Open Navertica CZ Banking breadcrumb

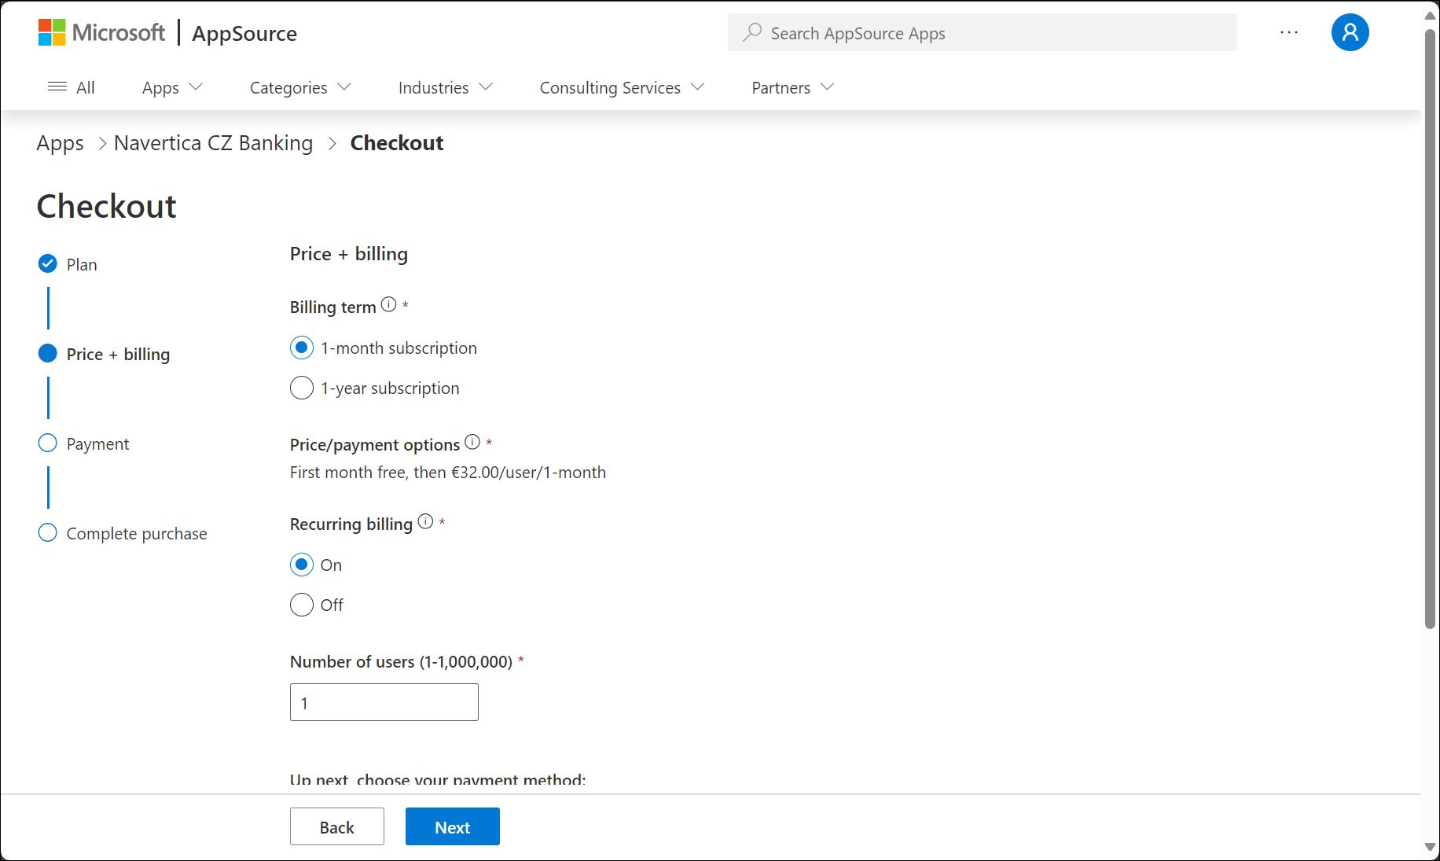[x=213, y=143]
